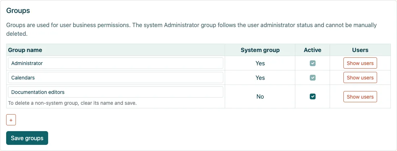Click the Groups heading
397x151 pixels.
point(18,10)
